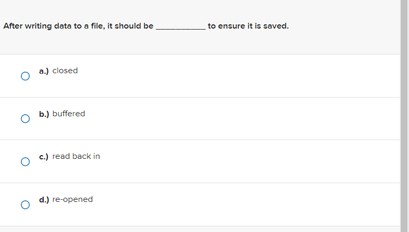This screenshot has width=409, height=232.
Task: Click the "b.)" option letter
Action: pos(44,114)
